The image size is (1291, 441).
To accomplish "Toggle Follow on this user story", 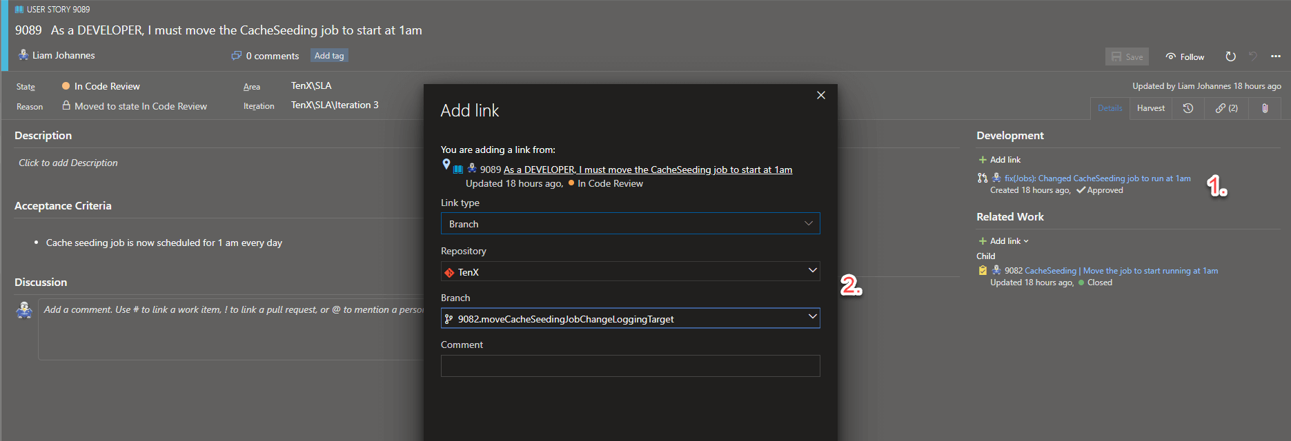I will [1185, 57].
